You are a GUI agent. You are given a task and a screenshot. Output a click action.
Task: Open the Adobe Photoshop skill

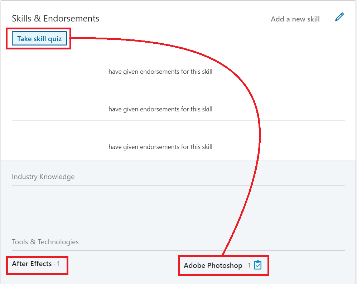coord(213,265)
